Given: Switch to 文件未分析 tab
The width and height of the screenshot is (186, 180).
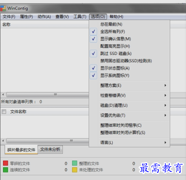Looking at the screenshot, I should 50,149.
